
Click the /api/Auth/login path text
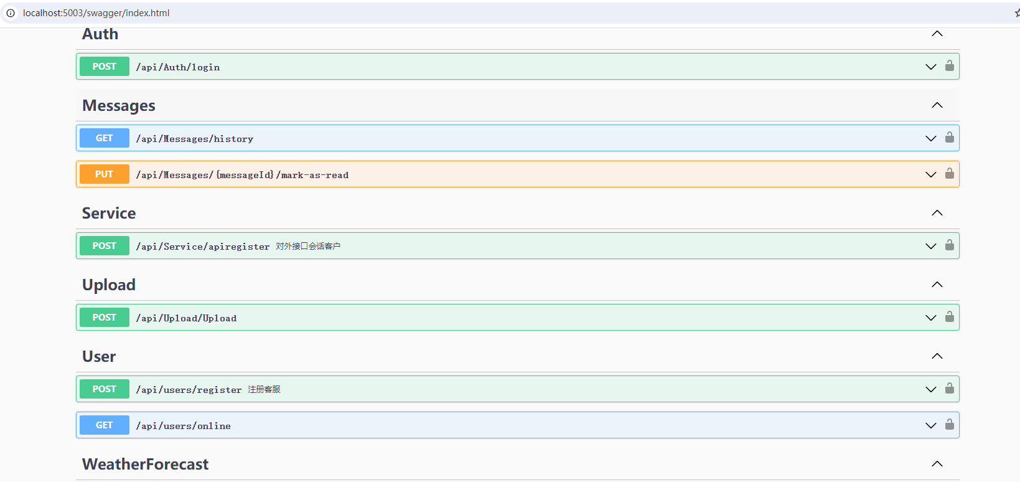pyautogui.click(x=178, y=67)
